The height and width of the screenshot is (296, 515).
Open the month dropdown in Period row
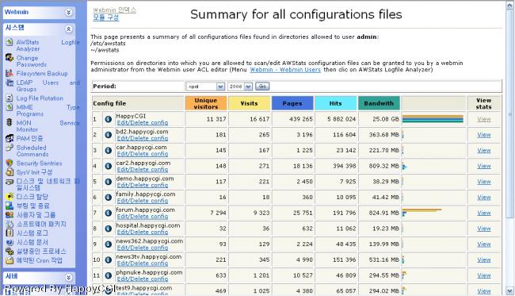point(205,86)
